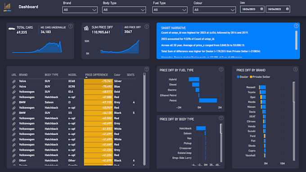Click the 36,183 undervalued cars value
The height and width of the screenshot is (172, 306).
coord(45,32)
